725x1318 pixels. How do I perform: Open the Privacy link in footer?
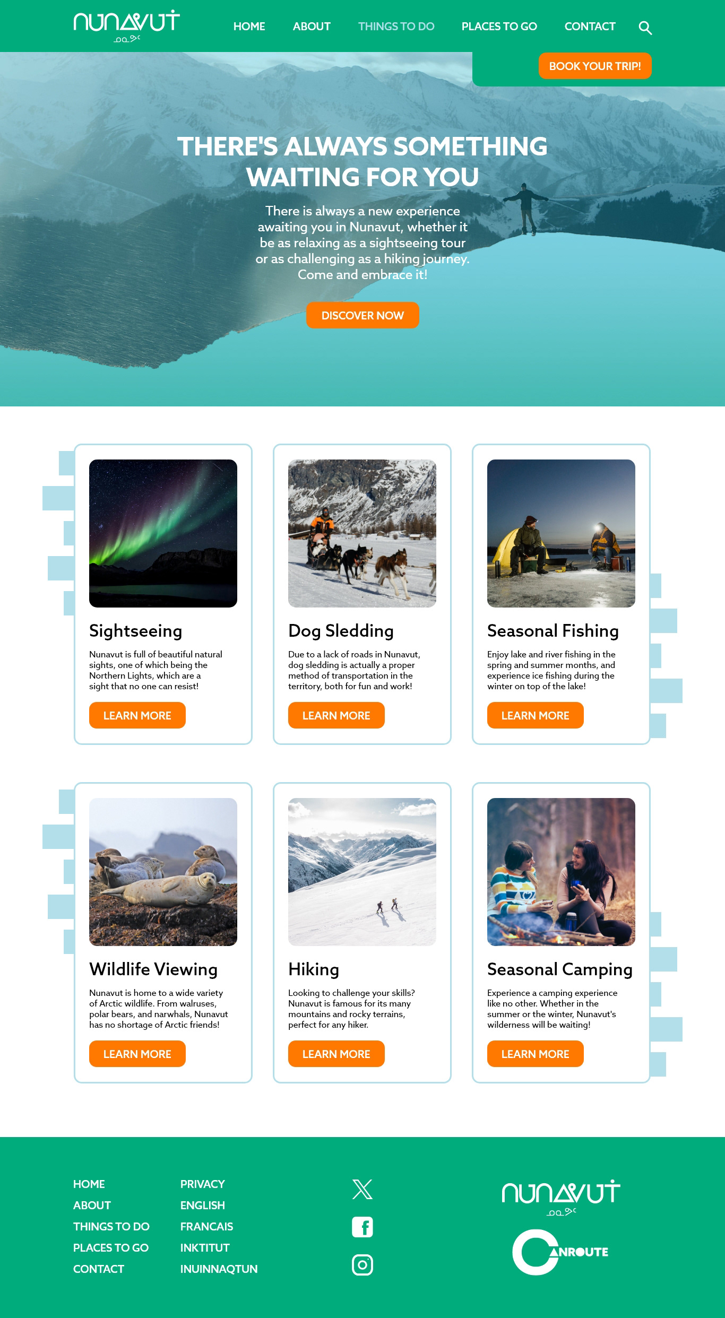(202, 1184)
